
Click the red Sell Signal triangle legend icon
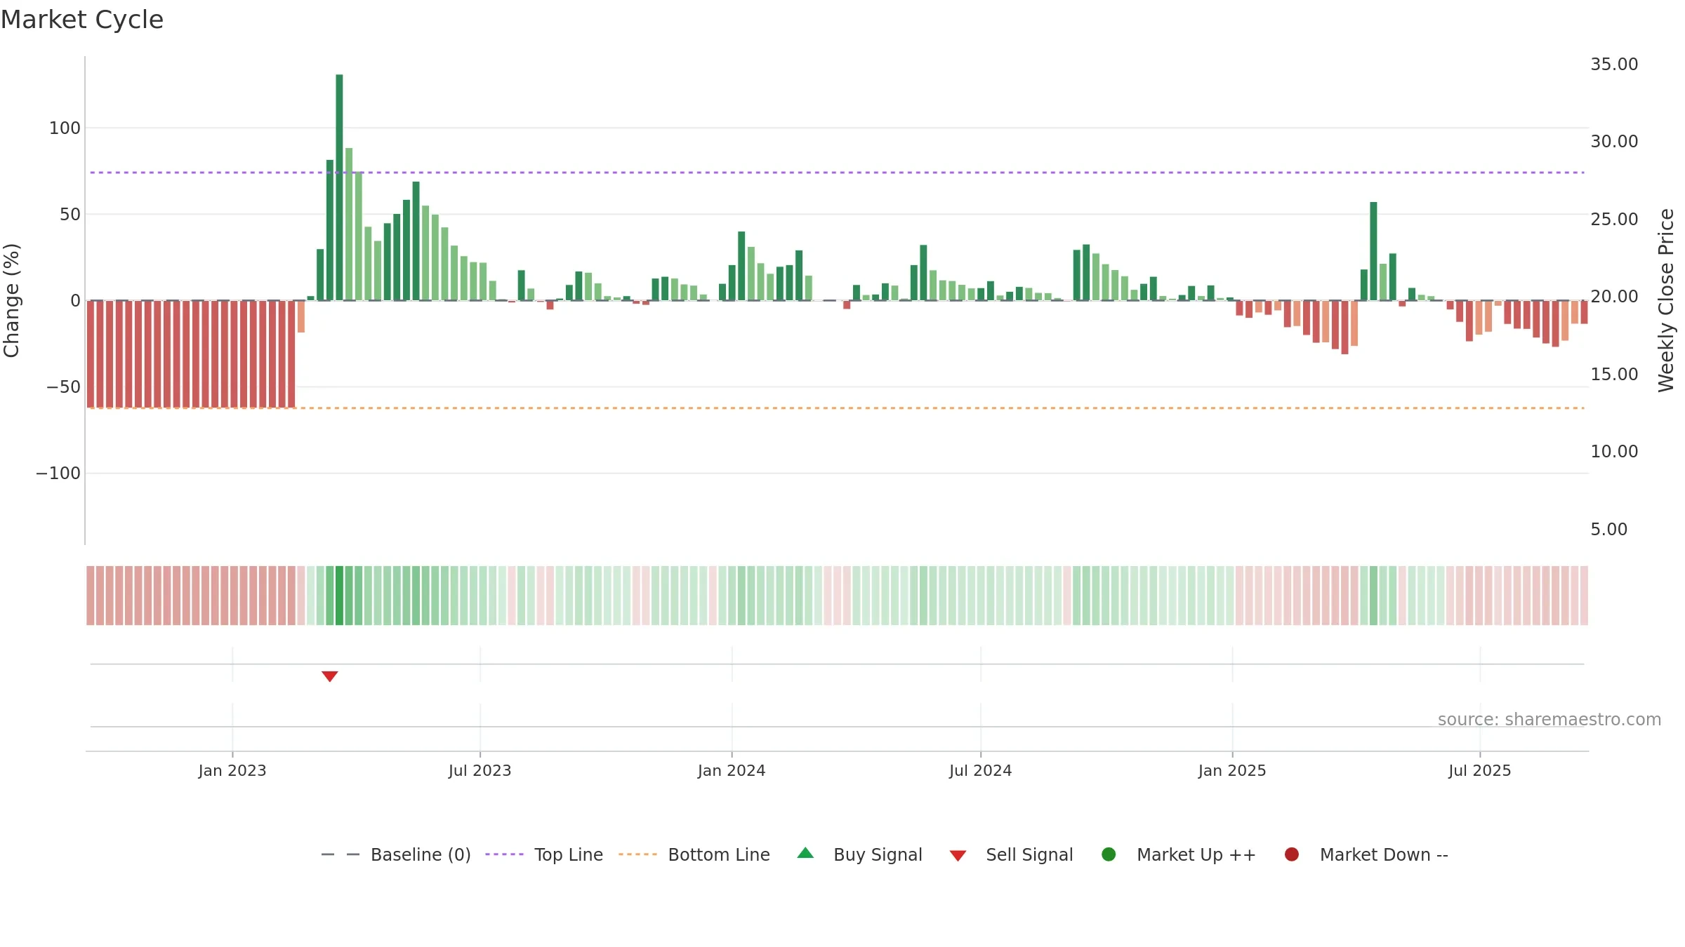pos(958,856)
